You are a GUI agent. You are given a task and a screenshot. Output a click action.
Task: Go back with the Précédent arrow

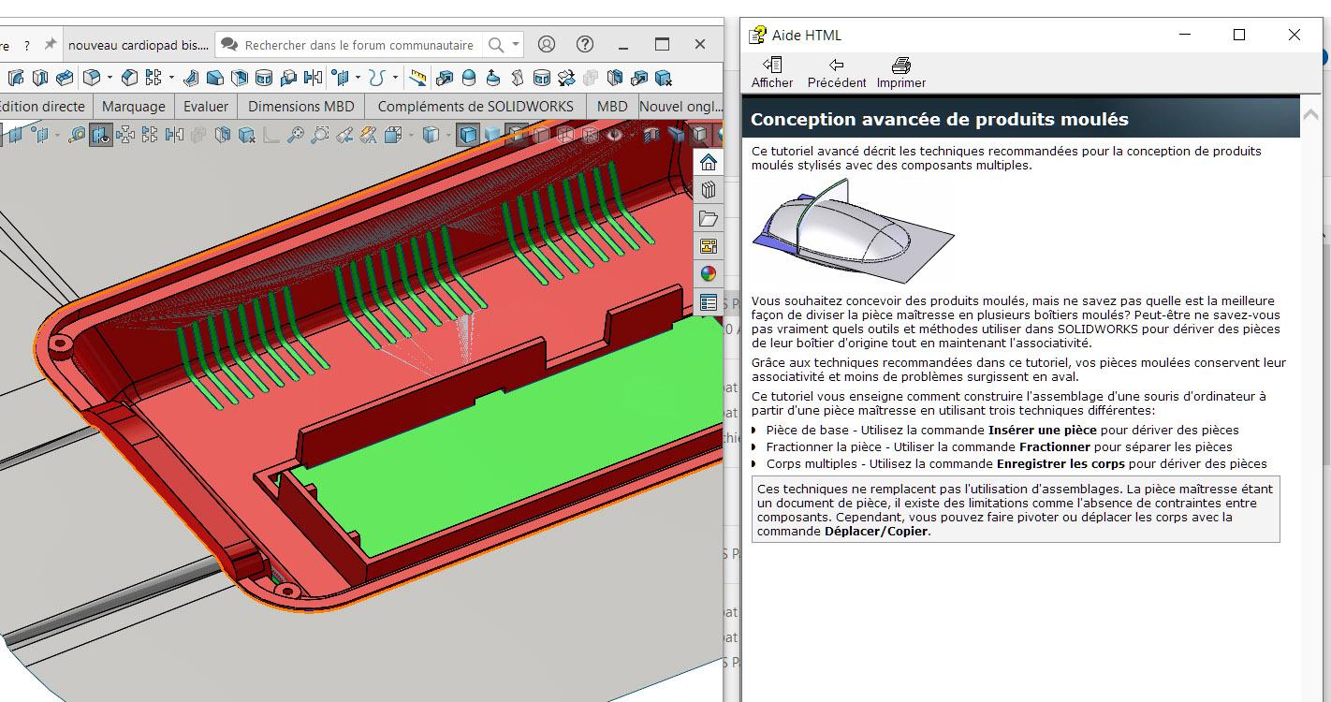pos(836,66)
